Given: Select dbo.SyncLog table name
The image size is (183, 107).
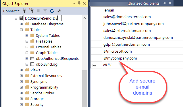Looking at the screenshot, I should tap(47, 64).
